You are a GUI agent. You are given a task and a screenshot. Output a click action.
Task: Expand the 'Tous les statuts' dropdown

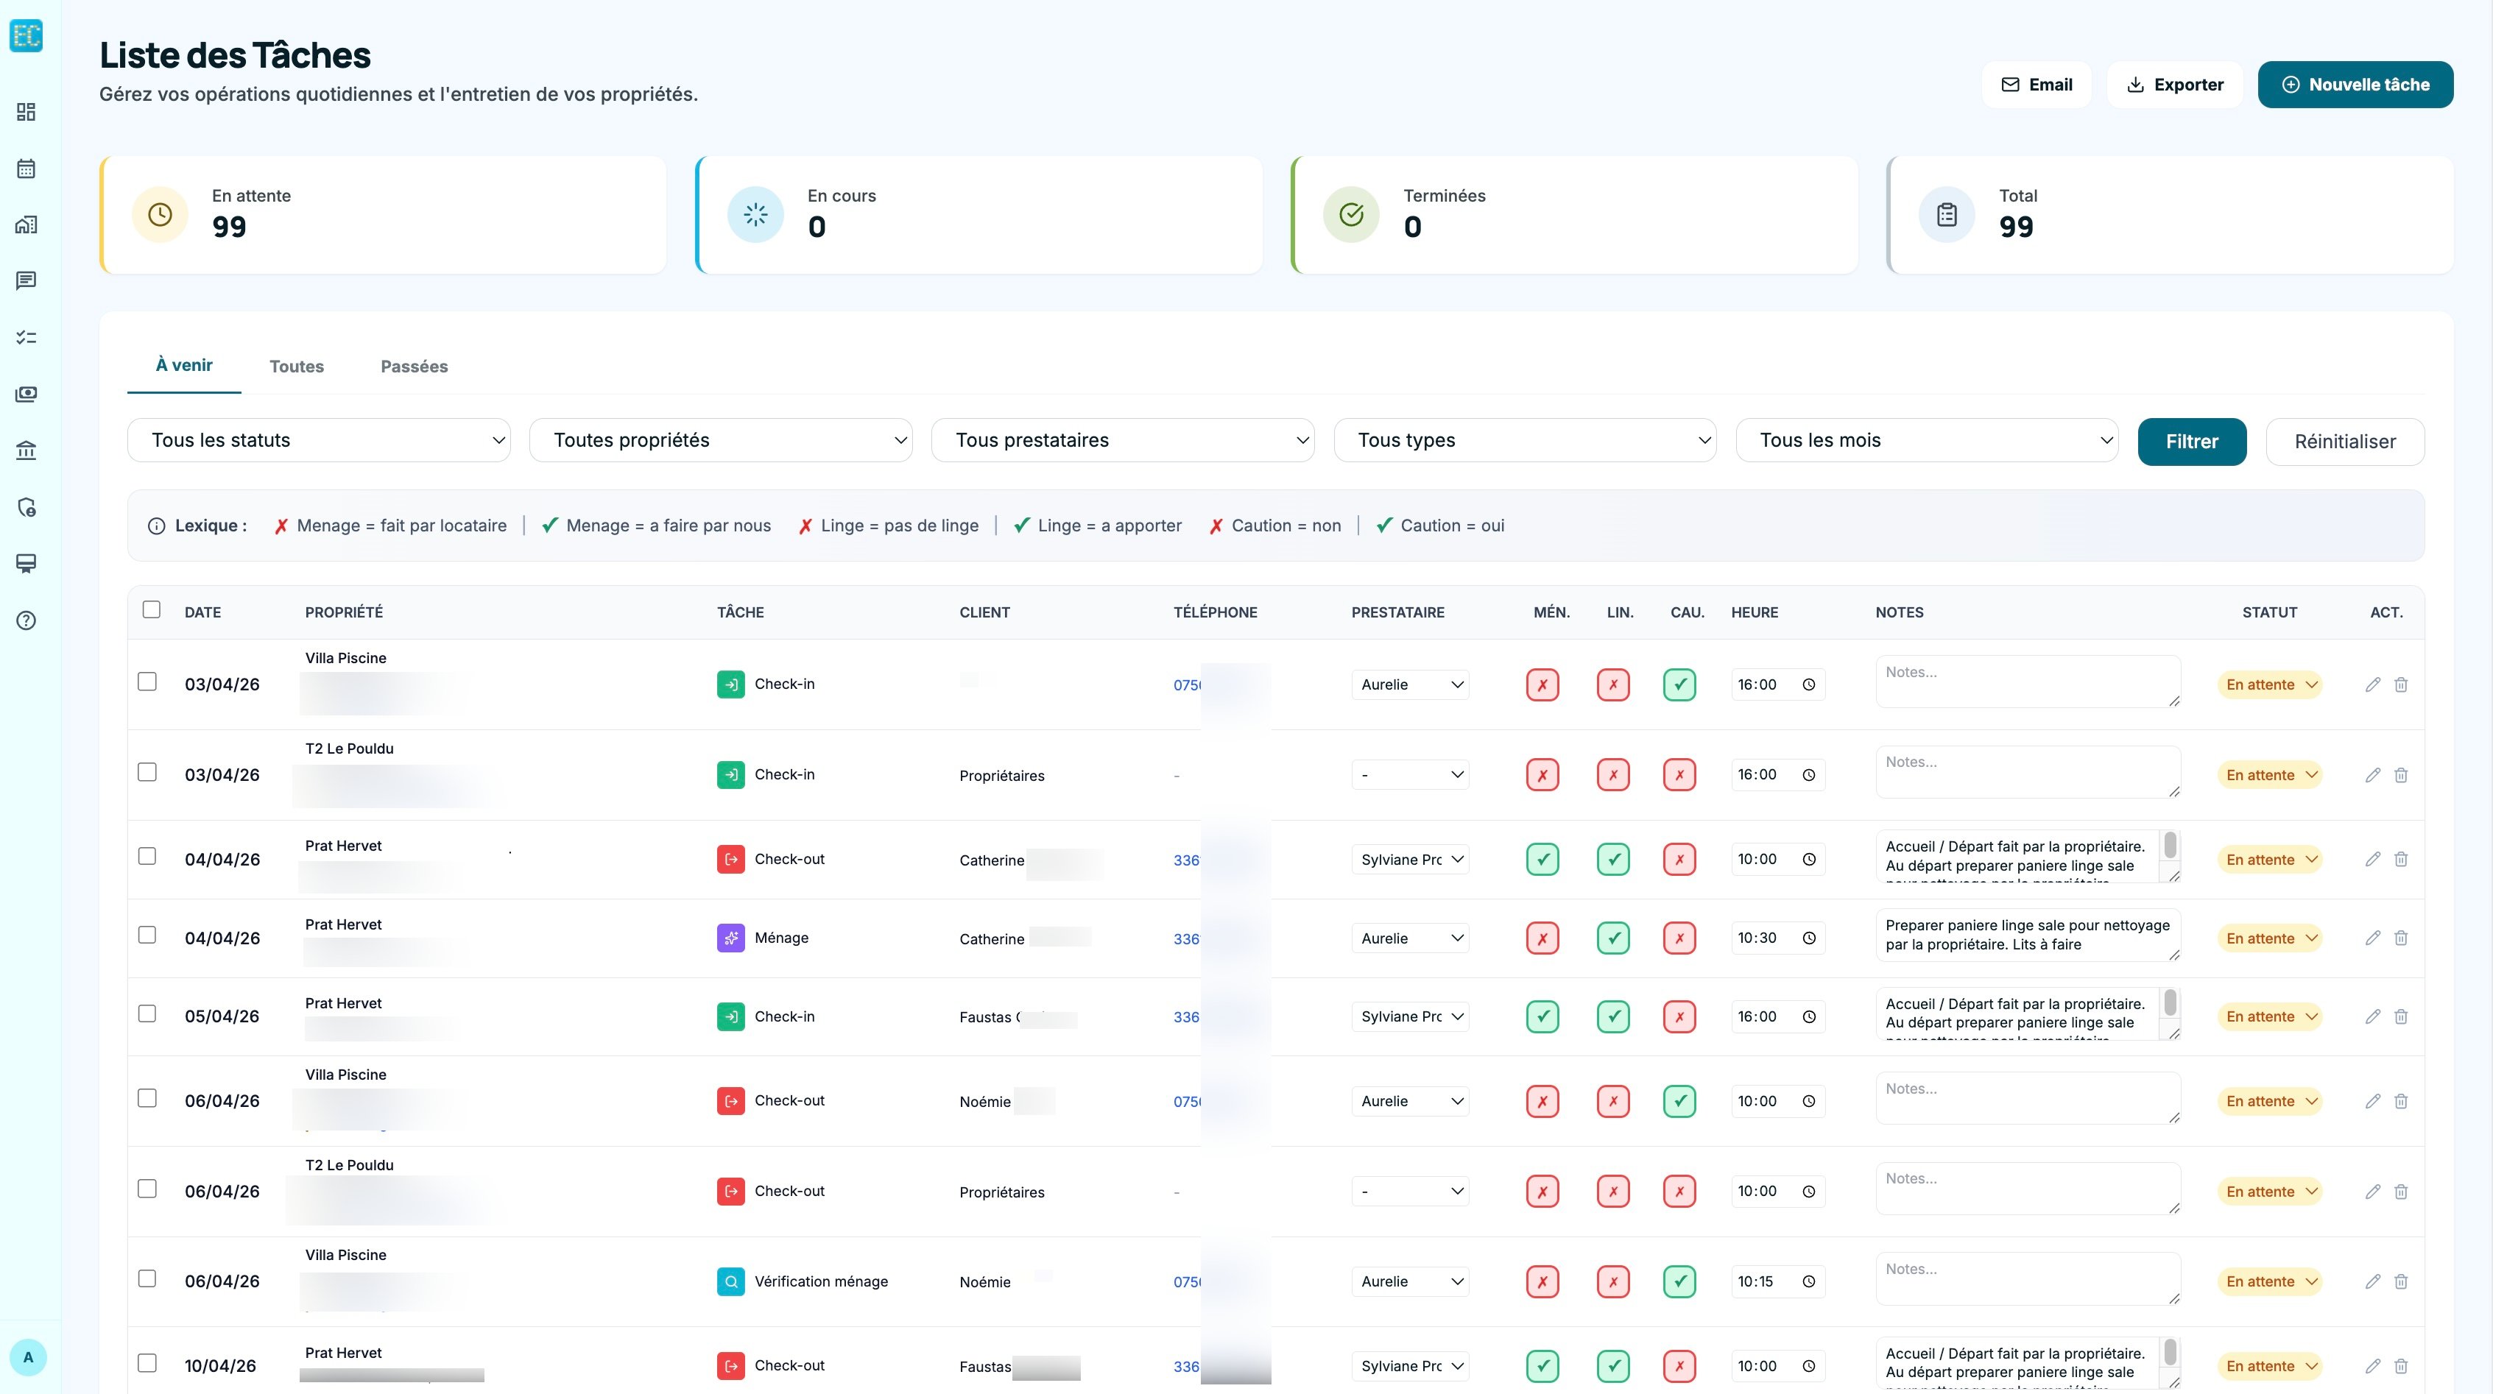tap(318, 440)
